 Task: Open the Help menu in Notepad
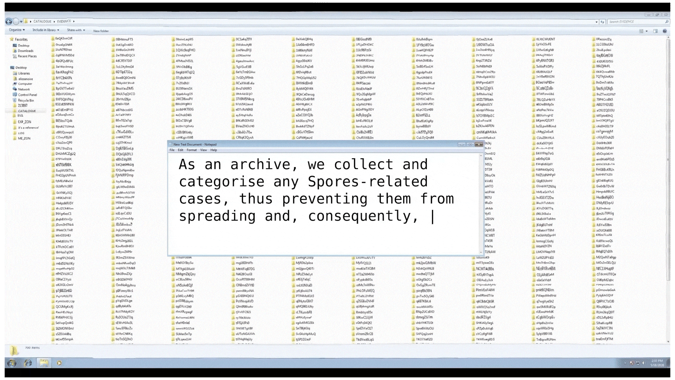click(214, 150)
